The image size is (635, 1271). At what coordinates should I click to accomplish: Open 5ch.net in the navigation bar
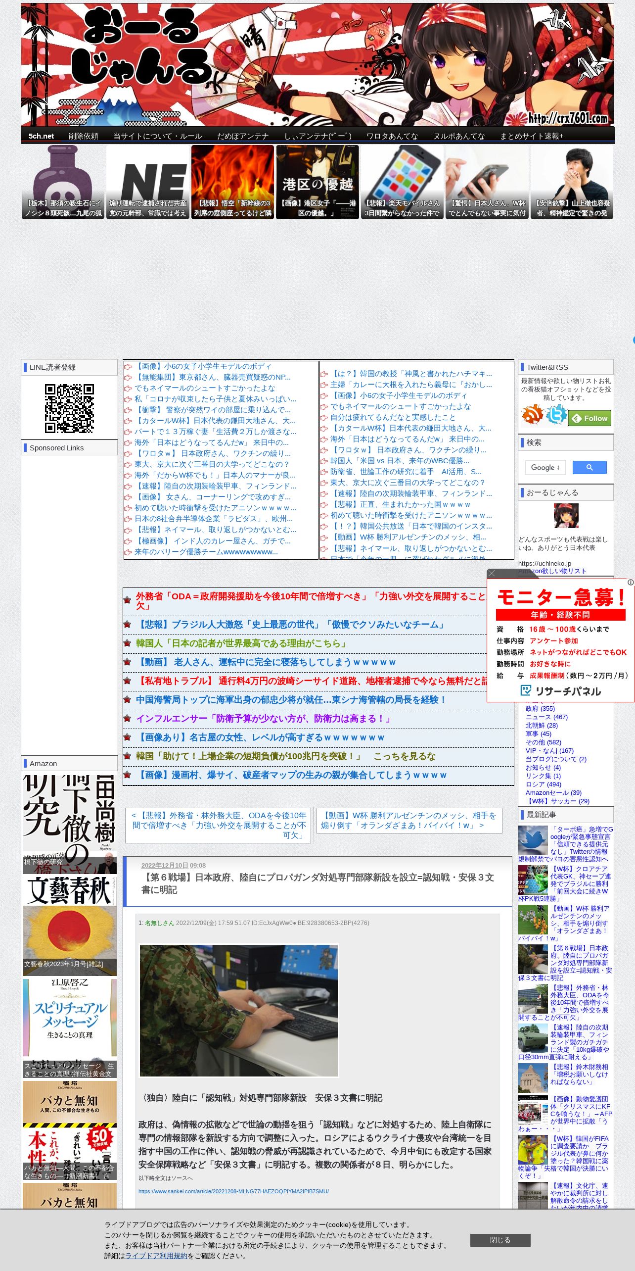[41, 136]
